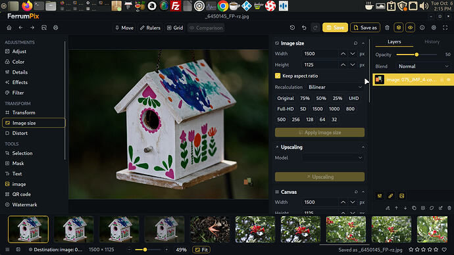Decrease image Height with down arrow
Image resolution: width=454 pixels, height=255 pixels.
click(x=353, y=65)
